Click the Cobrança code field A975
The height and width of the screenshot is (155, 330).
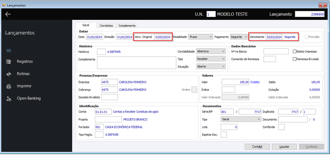(109, 89)
